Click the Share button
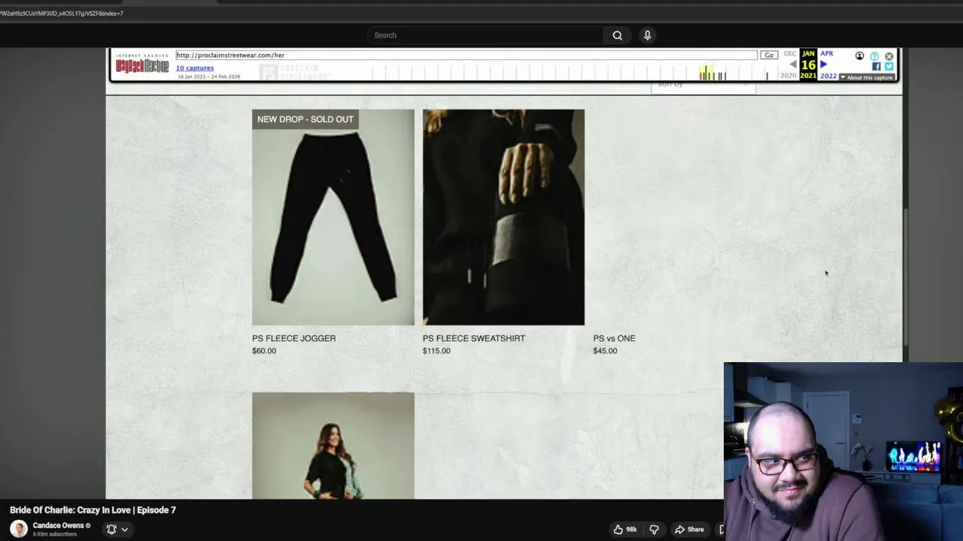 tap(689, 529)
